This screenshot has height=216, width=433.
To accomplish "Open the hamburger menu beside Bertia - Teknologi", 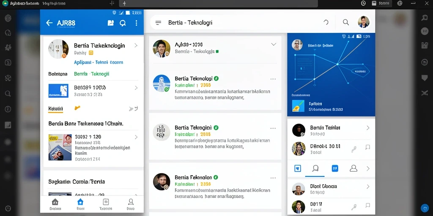I will (158, 23).
